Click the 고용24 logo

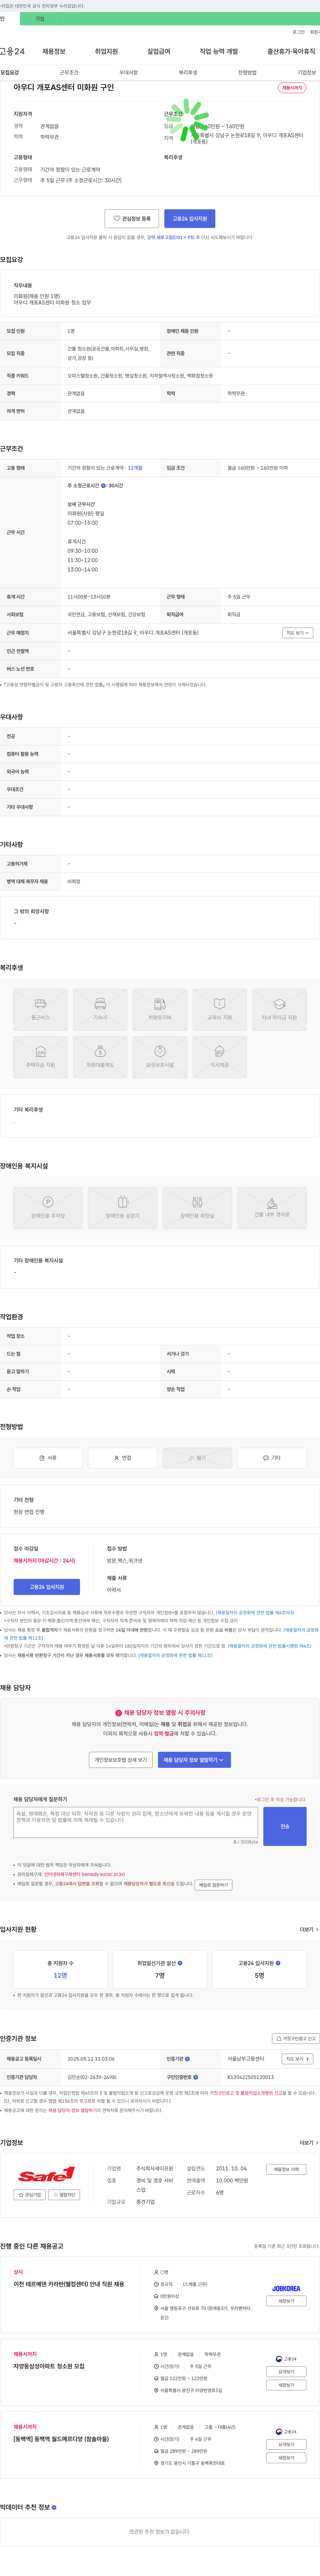[x=12, y=51]
